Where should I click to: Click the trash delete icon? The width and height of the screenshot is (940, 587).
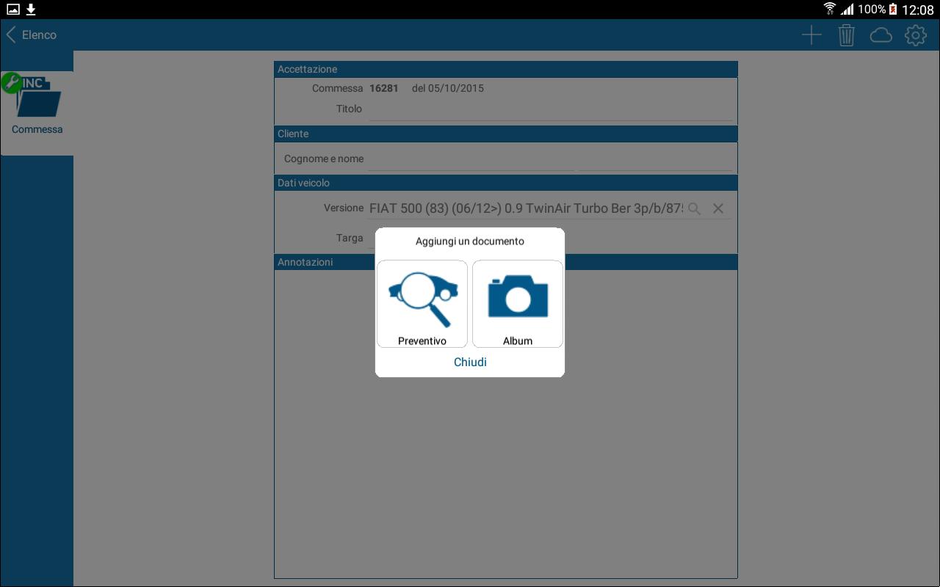click(846, 35)
